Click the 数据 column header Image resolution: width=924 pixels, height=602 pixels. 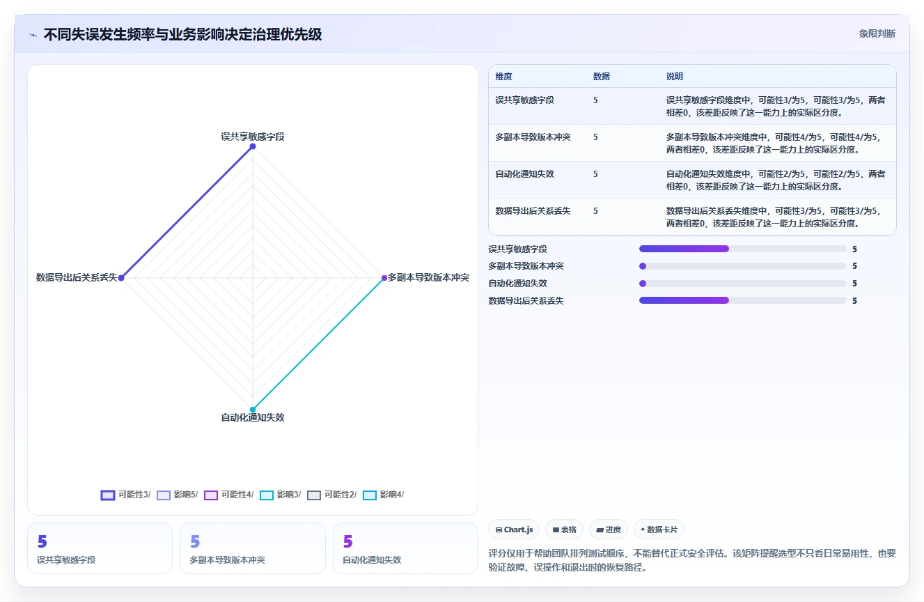(x=602, y=77)
